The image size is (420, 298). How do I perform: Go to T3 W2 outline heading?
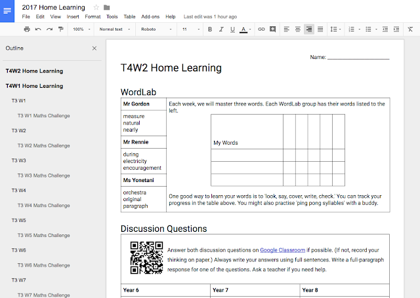(x=18, y=131)
